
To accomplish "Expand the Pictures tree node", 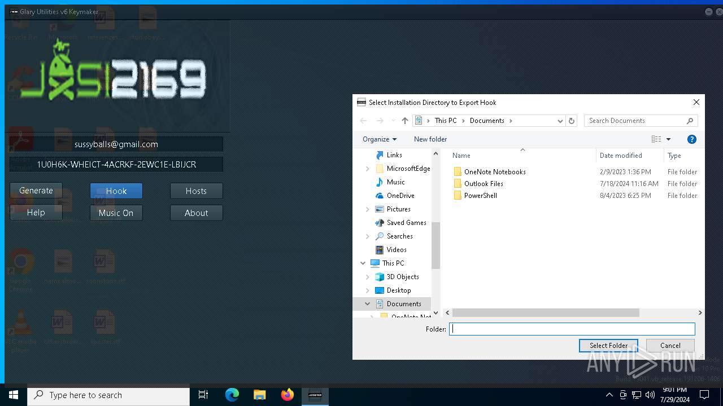I will click(368, 209).
